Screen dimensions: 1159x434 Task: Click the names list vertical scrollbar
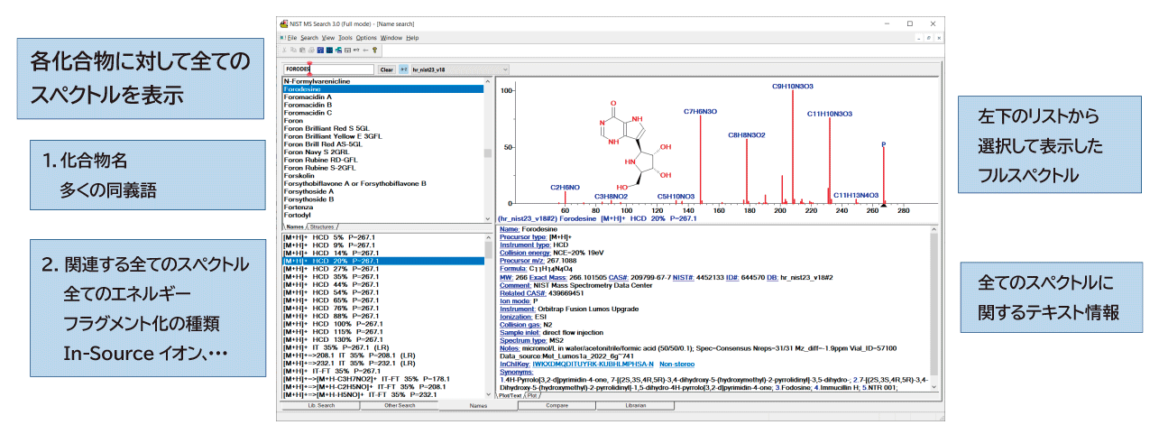click(x=488, y=149)
